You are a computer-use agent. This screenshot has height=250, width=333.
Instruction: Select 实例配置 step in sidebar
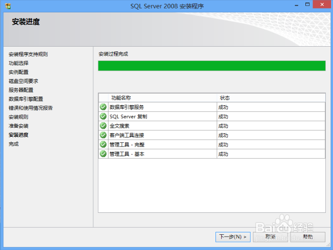click(x=19, y=72)
